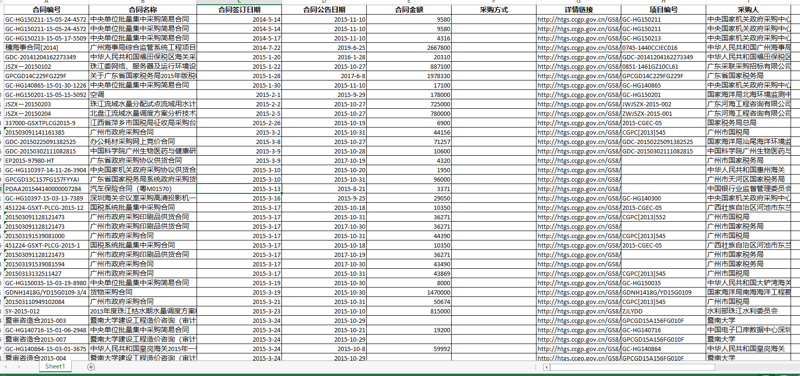Select cell 暨审咨造合2015-007
Image resolution: width=800 pixels, height=376 pixels.
coord(46,339)
